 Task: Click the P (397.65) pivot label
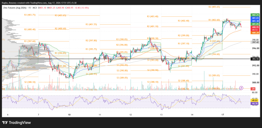point(215,41)
